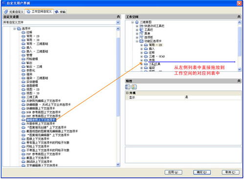244x179 pixels.
Task: Expand 快速访问工具栏 in workspace tree
Action: pos(137,26)
